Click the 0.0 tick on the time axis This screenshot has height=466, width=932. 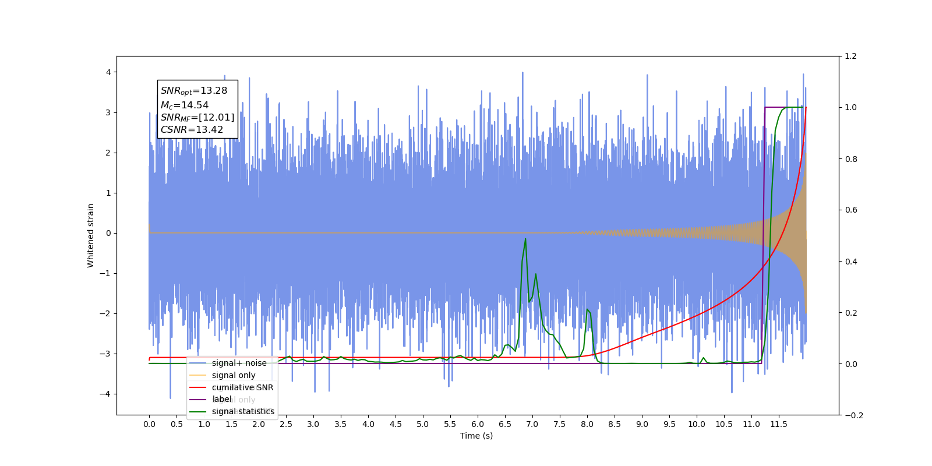pos(149,424)
